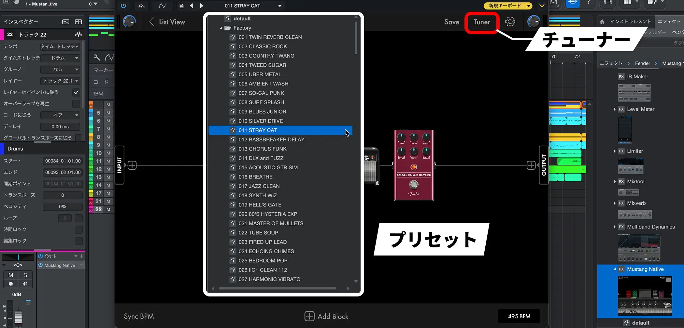Select the Small Room Reverb pedal

pyautogui.click(x=414, y=165)
